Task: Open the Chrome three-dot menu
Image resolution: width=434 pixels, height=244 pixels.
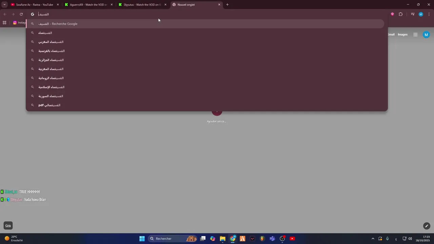Action: click(429, 14)
